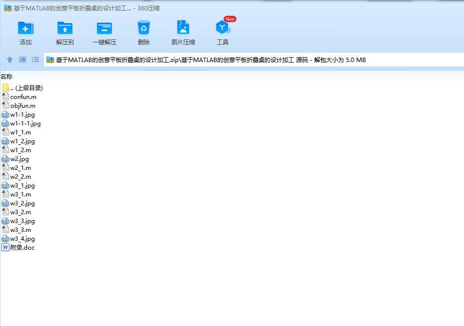Click the archive path address field
Screen dimensions: 464x326
[254, 60]
